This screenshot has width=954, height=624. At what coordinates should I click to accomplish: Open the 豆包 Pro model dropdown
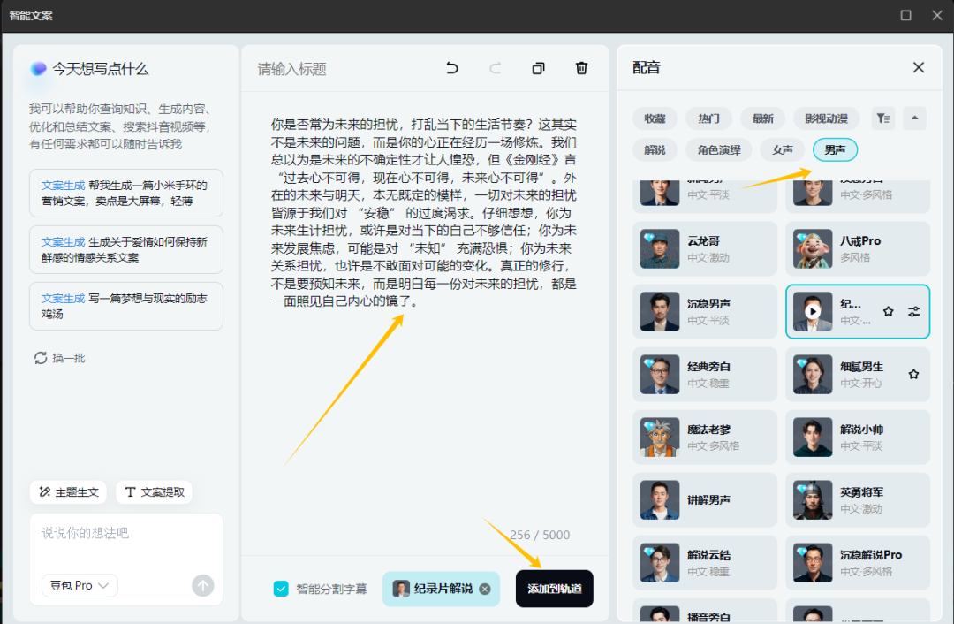79,586
